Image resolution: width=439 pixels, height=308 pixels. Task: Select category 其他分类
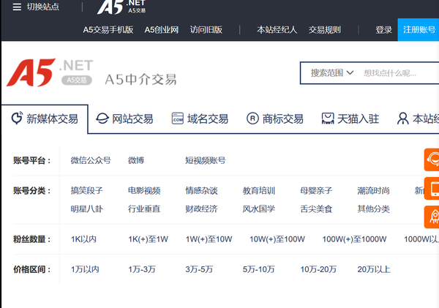pyautogui.click(x=373, y=209)
